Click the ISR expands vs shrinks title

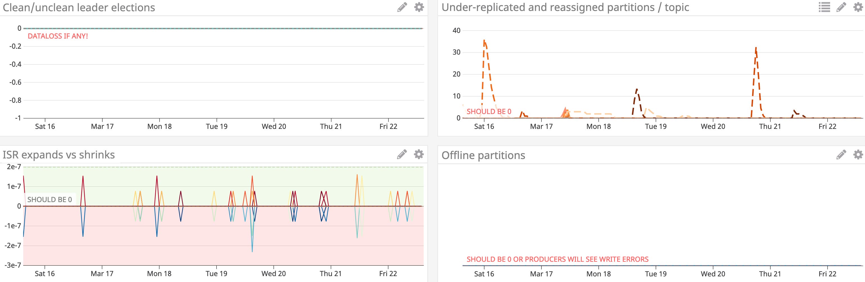coord(59,155)
